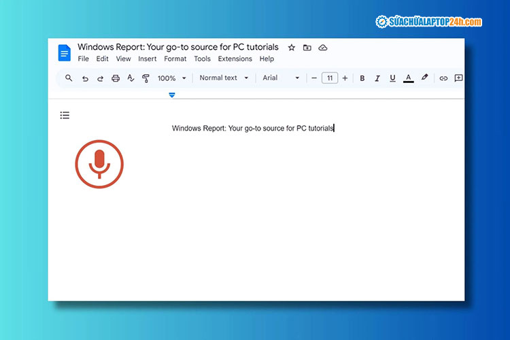510x340 pixels.
Task: Open Normal text style dropdown
Action: click(224, 78)
